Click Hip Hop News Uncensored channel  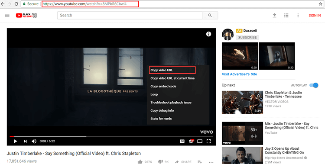(x=284, y=158)
